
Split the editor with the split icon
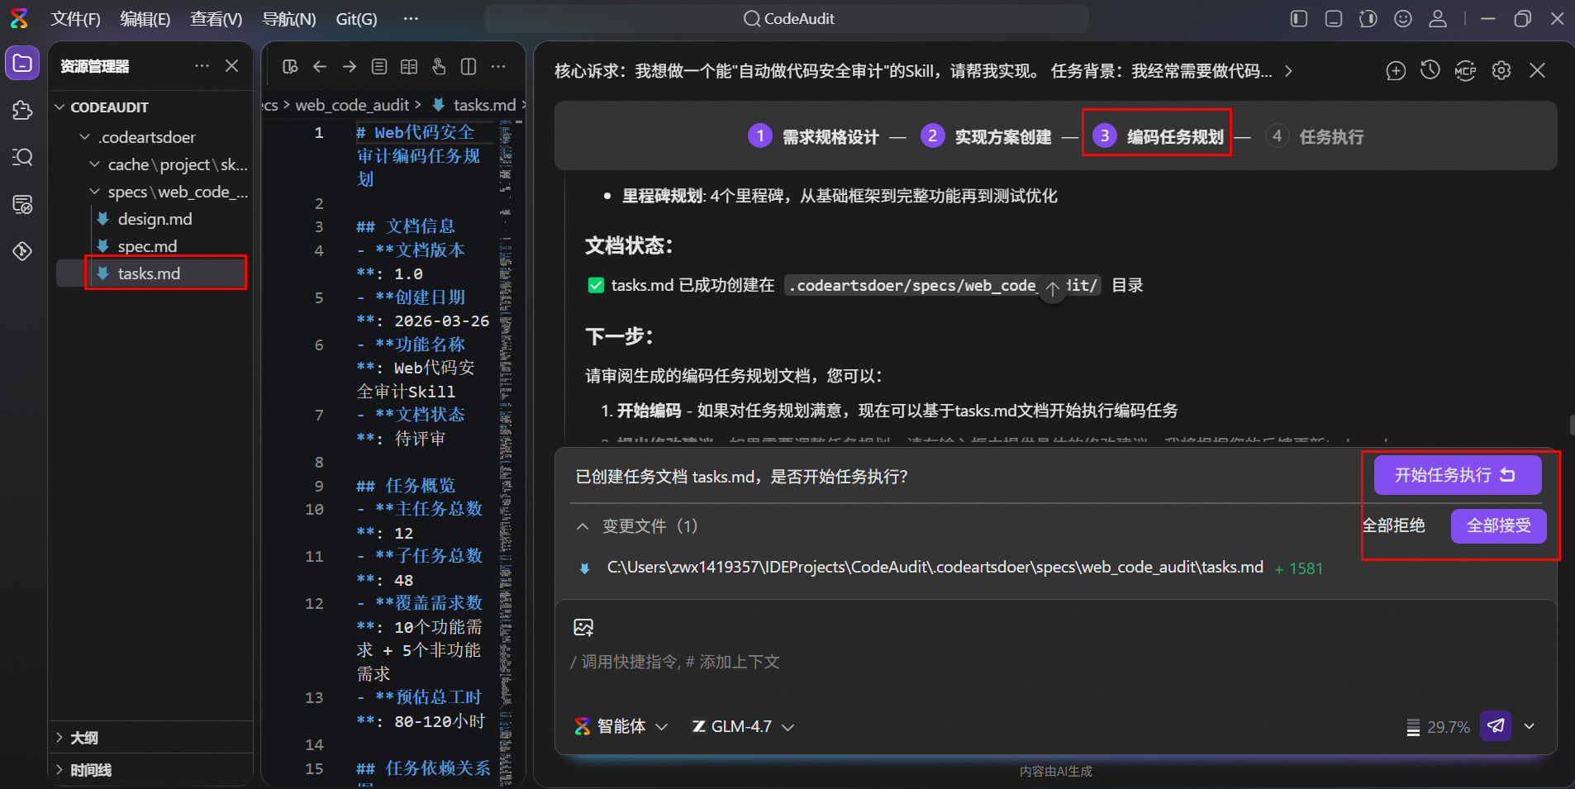[469, 67]
